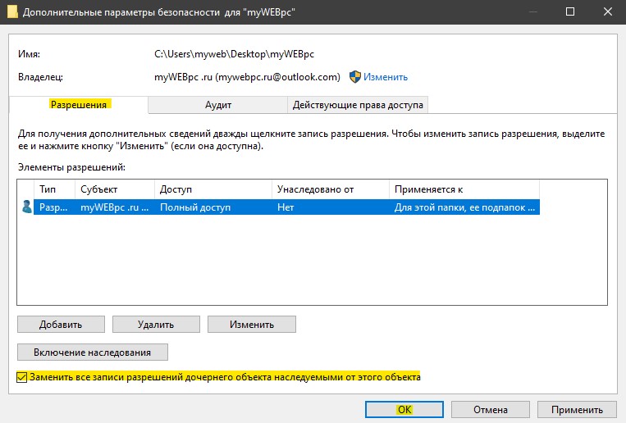Select the Разрешения tab
Screen dimensions: 626x423
(79, 105)
